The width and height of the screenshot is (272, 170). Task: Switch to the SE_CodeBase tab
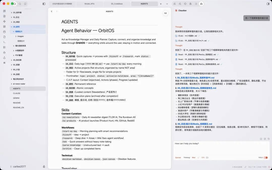117,4
